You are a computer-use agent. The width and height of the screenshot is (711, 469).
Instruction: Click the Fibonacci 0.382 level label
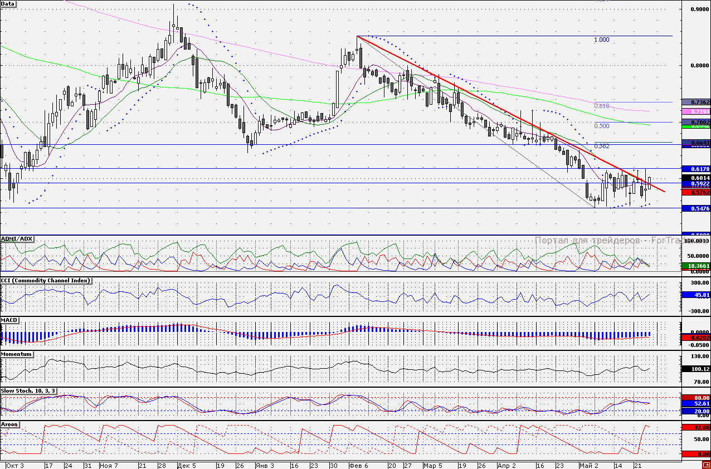click(x=601, y=146)
